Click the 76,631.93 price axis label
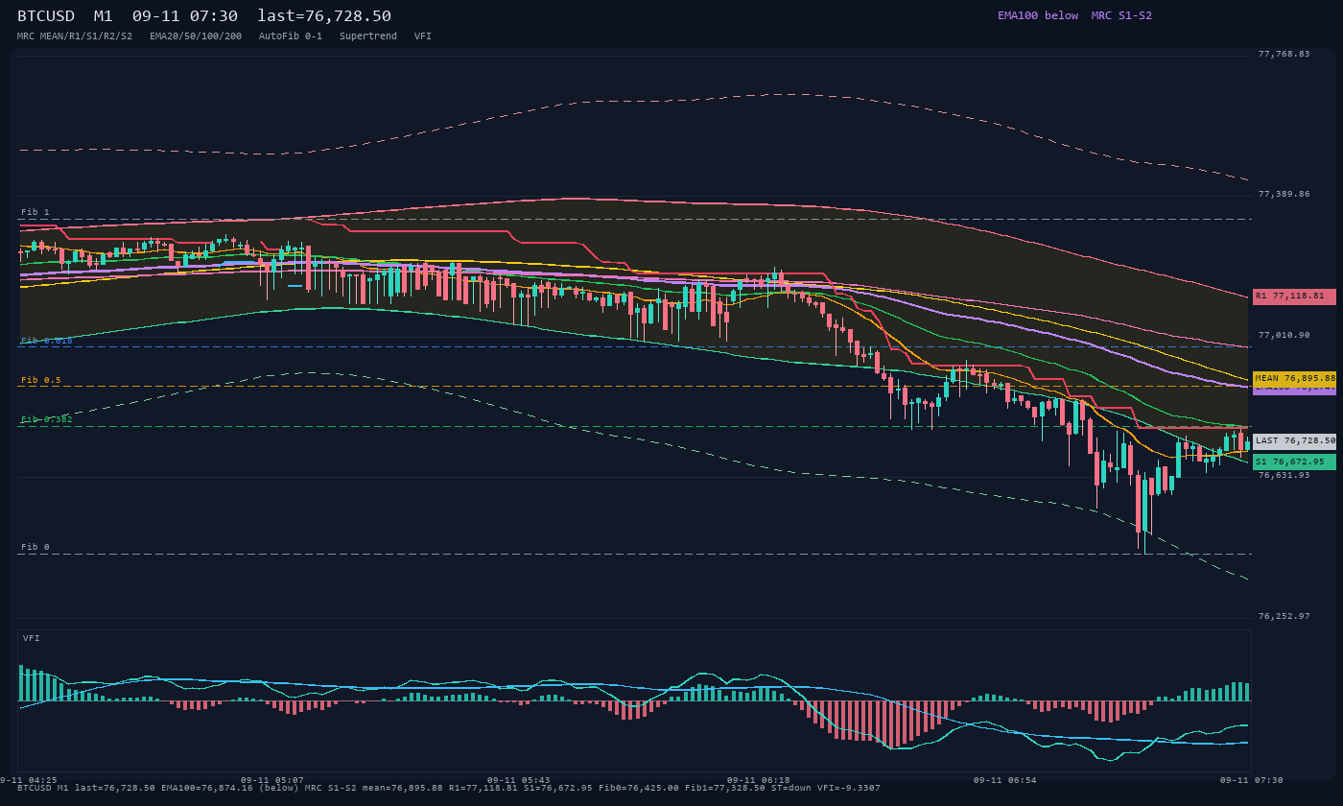The height and width of the screenshot is (806, 1343). 1284,475
